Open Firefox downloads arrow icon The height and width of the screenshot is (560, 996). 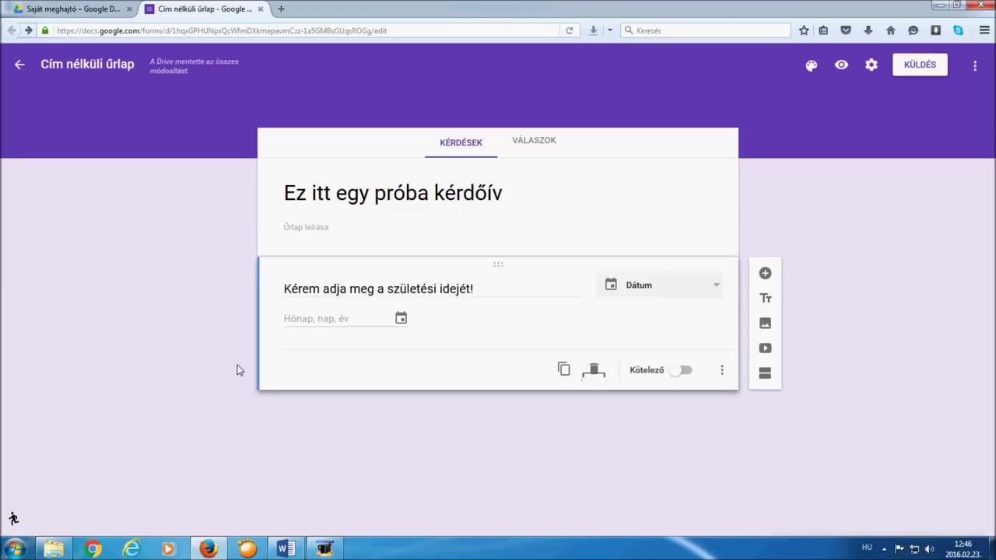pos(868,30)
